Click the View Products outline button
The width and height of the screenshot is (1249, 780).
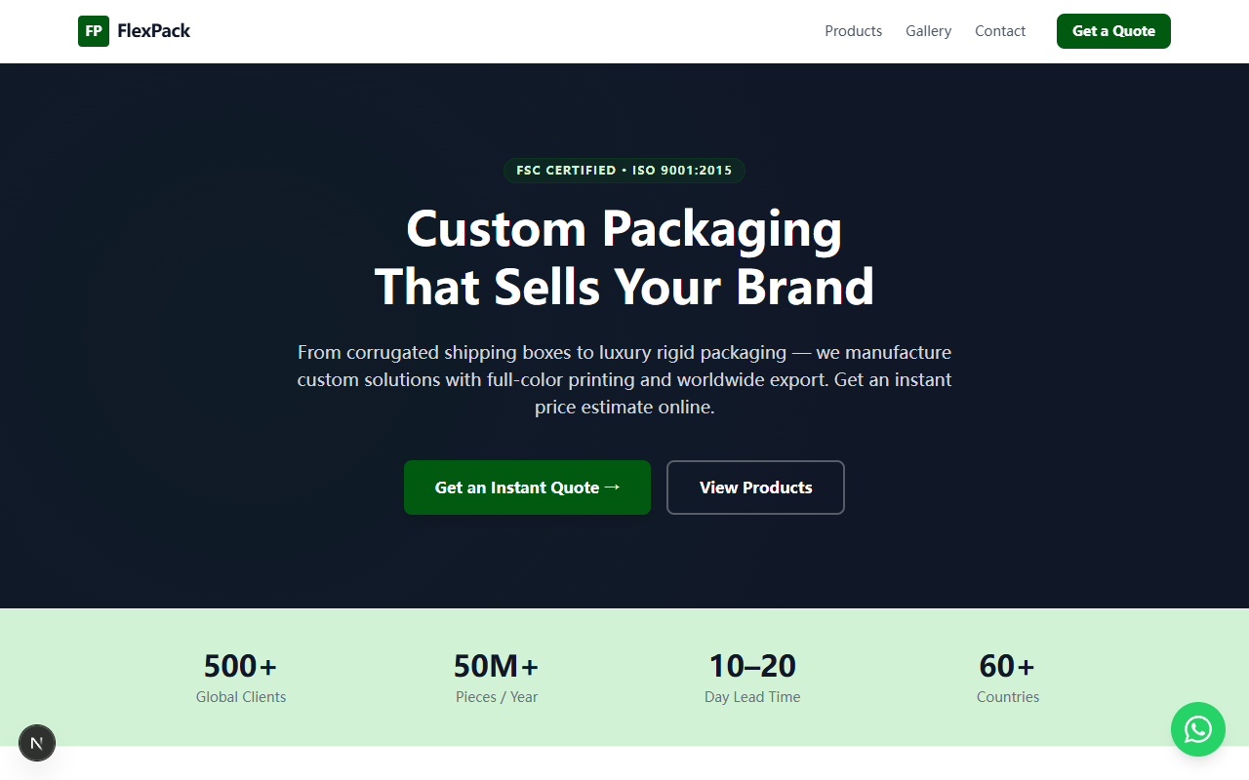[755, 487]
